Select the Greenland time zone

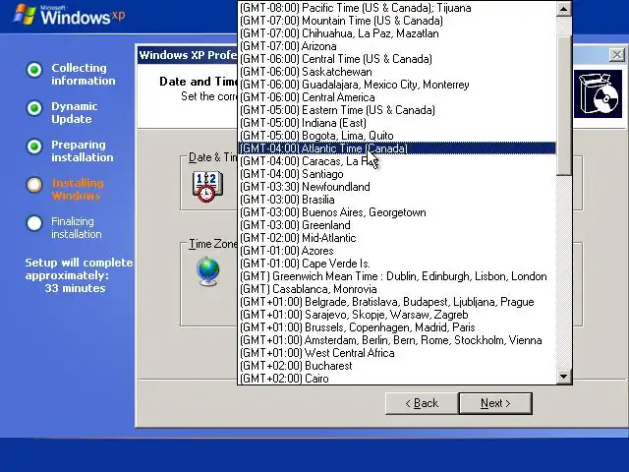pyautogui.click(x=397, y=225)
